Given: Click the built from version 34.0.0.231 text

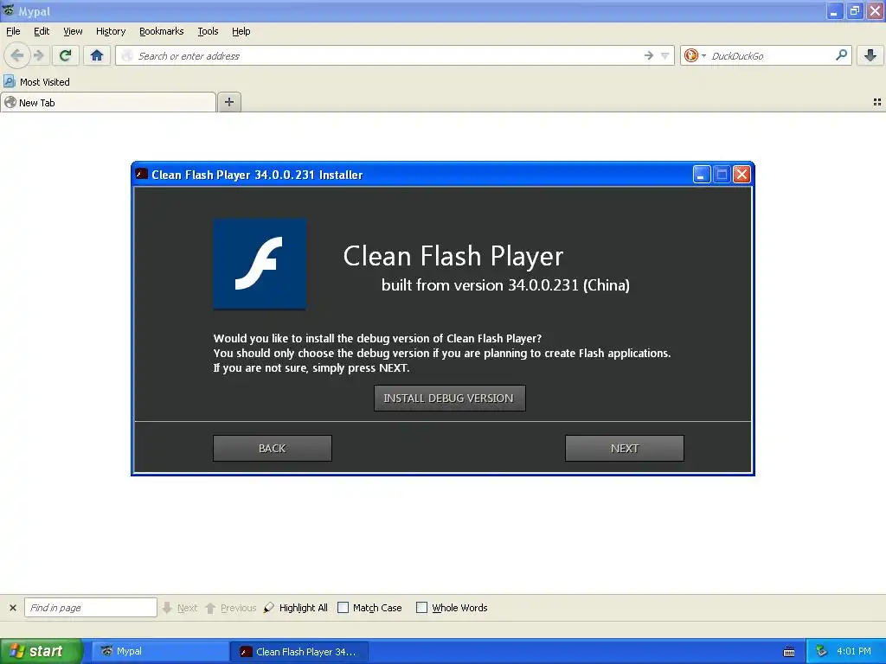Looking at the screenshot, I should [505, 285].
